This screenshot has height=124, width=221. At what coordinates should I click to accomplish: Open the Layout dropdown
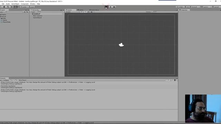[x=217, y=7]
